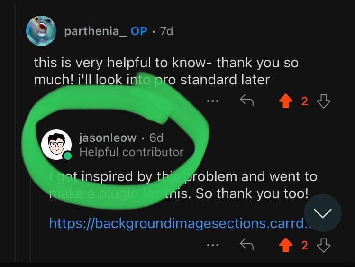Reply to jasonleow's comment
This screenshot has height=267, width=355.
coord(247,245)
